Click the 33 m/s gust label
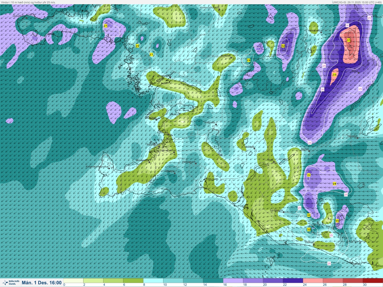 (334, 75)
